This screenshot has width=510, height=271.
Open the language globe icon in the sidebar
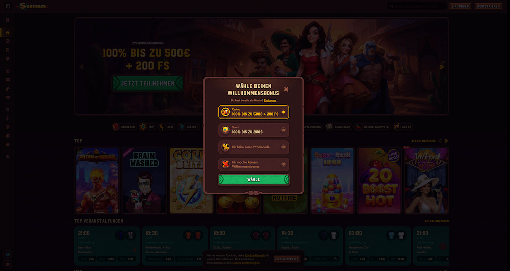click(8, 254)
